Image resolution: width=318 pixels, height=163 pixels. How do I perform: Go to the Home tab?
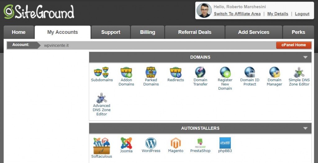[19, 32]
